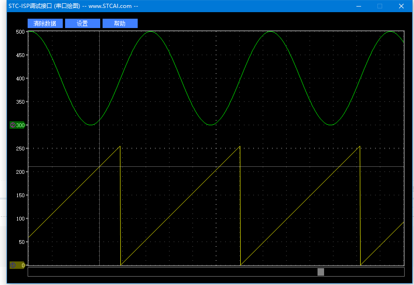Minimize the STC-ISP debug window
The width and height of the screenshot is (414, 285).
pyautogui.click(x=359, y=6)
